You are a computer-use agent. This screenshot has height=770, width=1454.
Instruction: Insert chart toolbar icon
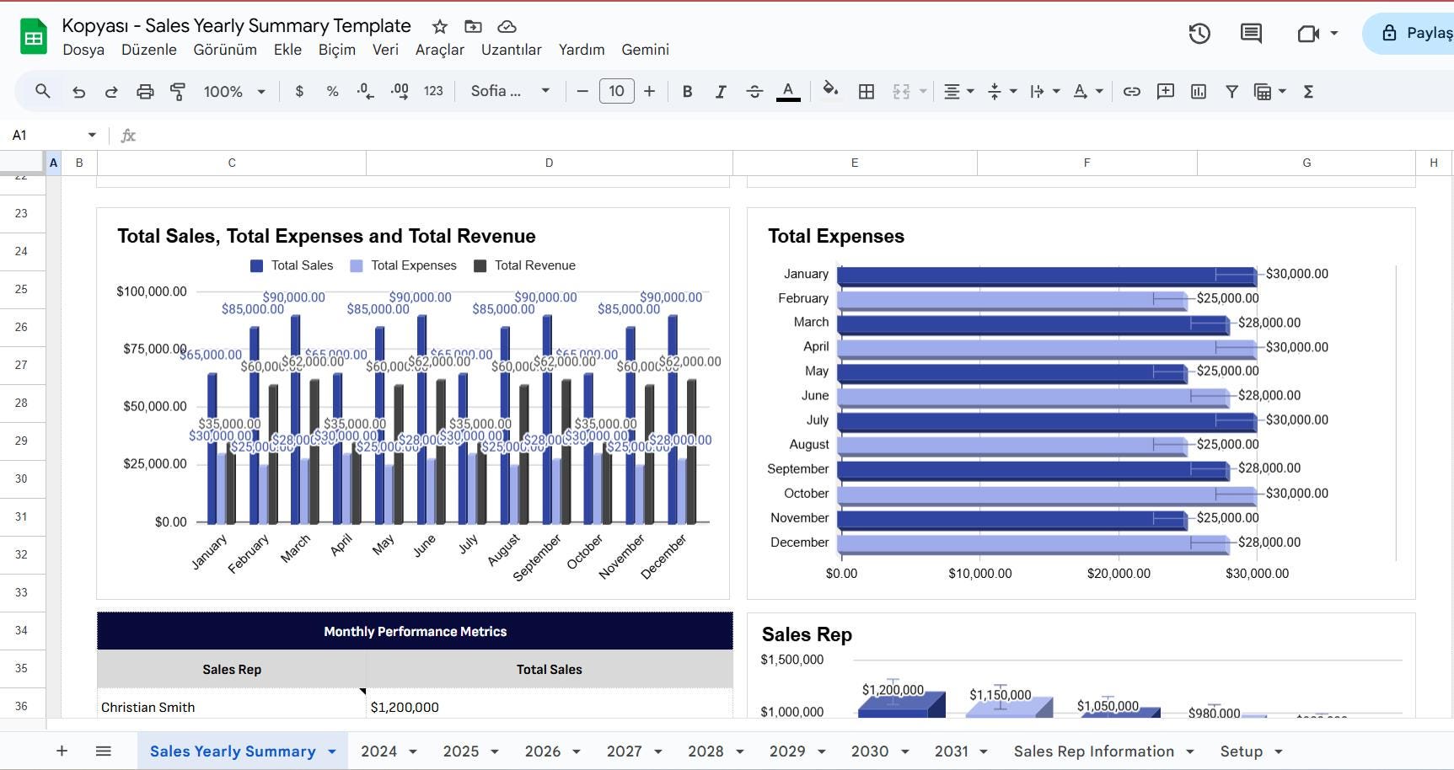(1199, 92)
